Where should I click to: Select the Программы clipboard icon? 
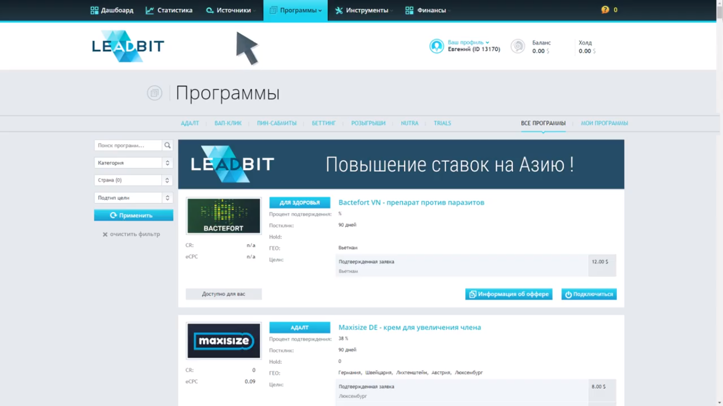273,10
